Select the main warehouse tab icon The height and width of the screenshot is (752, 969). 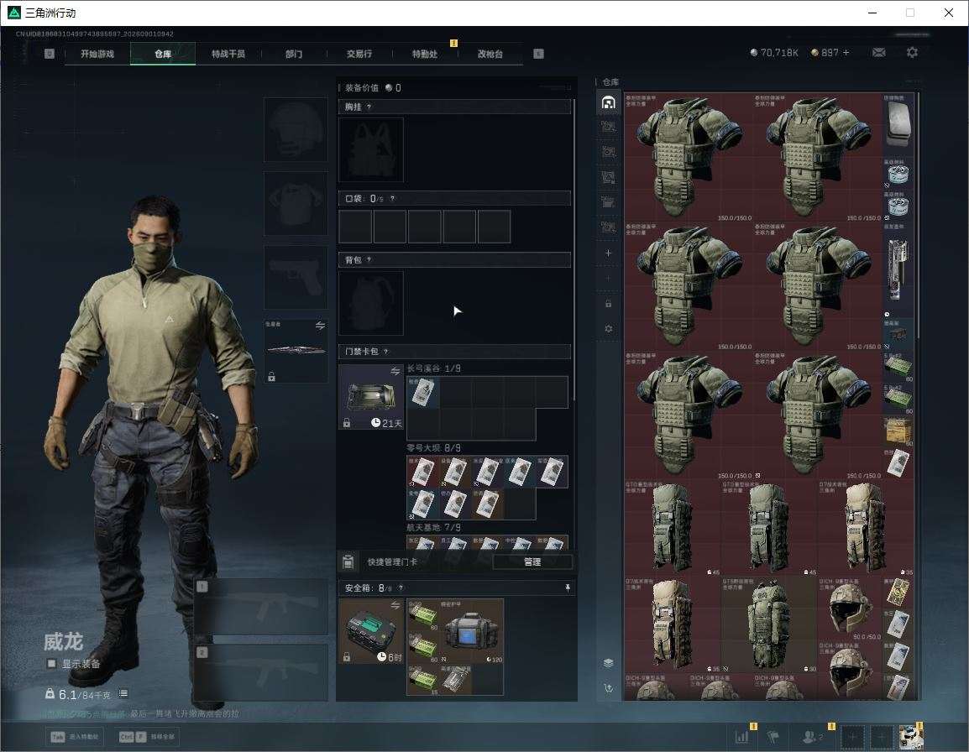pos(608,102)
